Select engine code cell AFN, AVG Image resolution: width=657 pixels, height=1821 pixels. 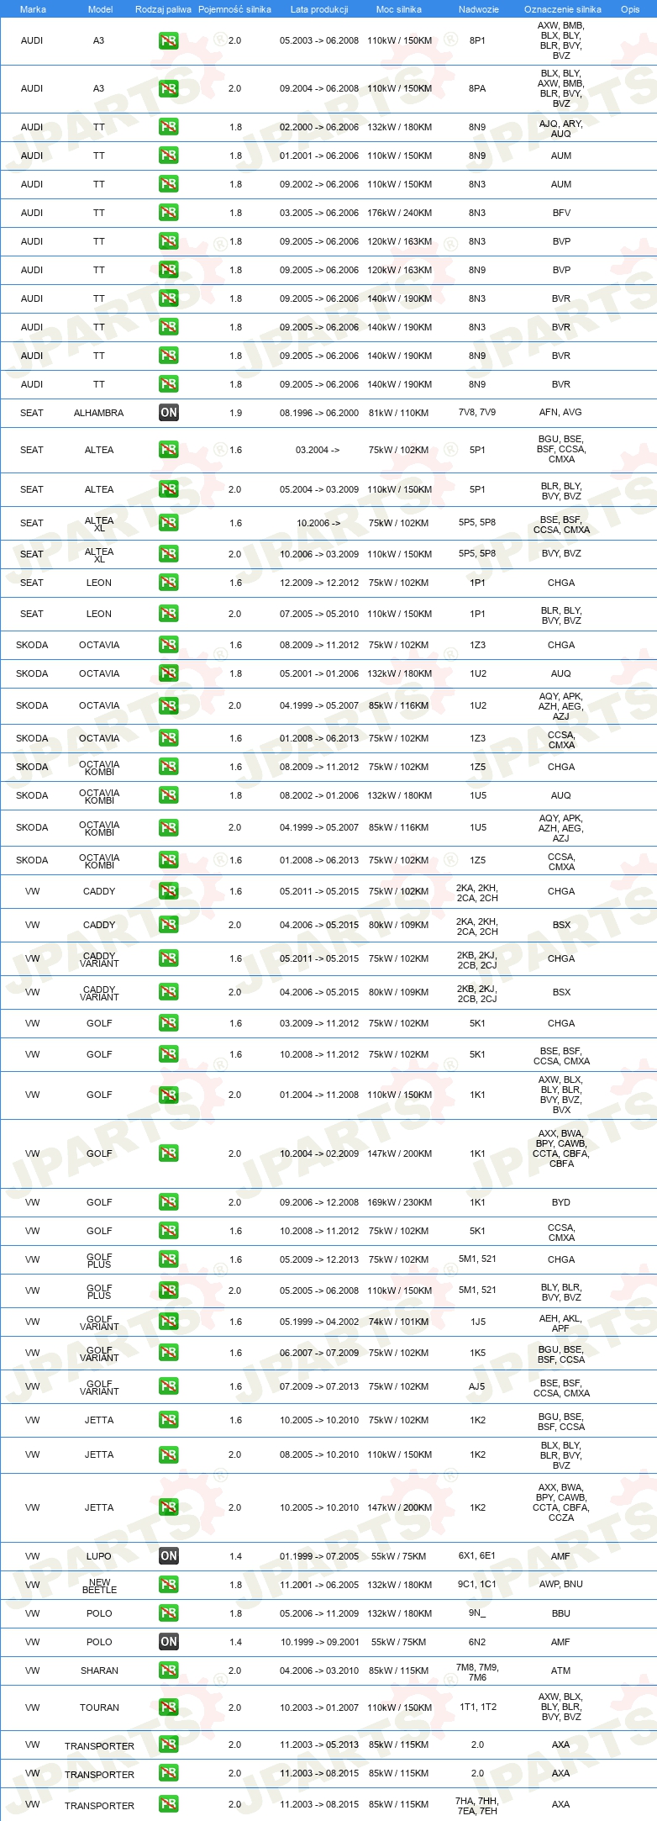coord(560,412)
